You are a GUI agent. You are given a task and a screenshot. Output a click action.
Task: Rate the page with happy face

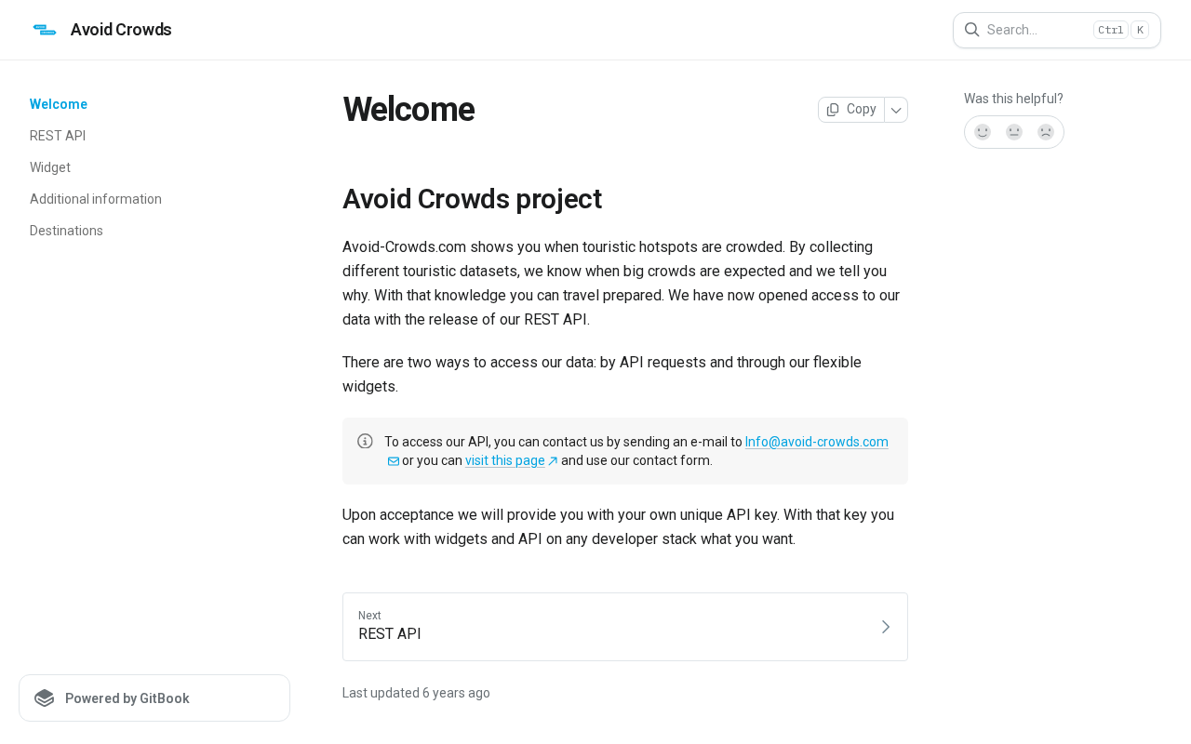983,132
